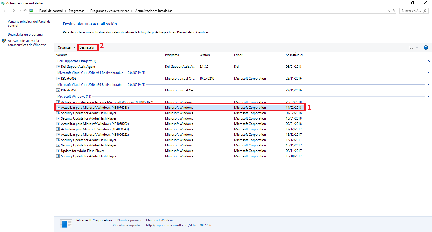Open Ventana principal del Panel de control

29,23
